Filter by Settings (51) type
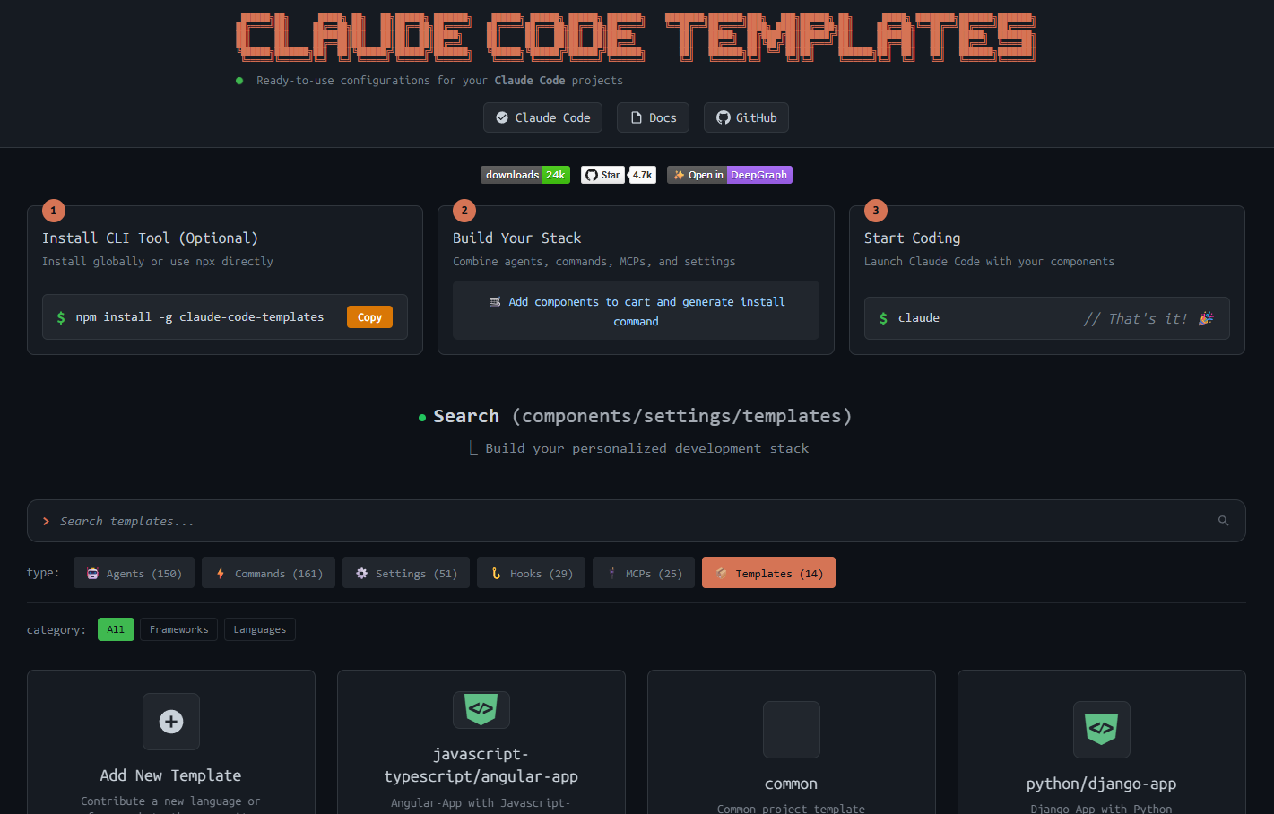 coord(406,573)
